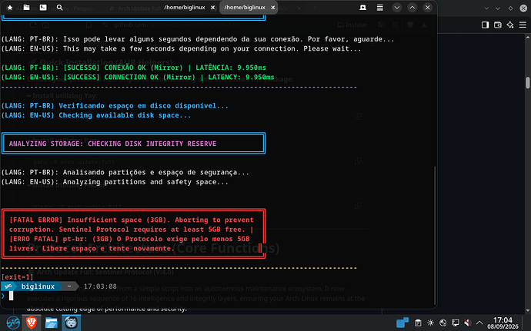This screenshot has height=331, width=531.
Task: Click the 'CONNECTION OK (Mirror)' success line
Action: (x=138, y=77)
